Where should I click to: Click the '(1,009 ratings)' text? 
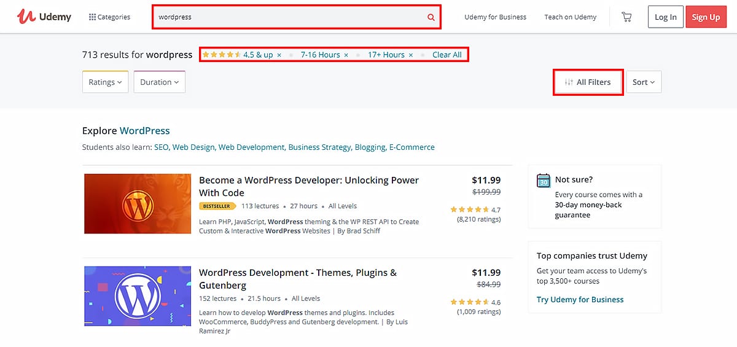coord(478,312)
